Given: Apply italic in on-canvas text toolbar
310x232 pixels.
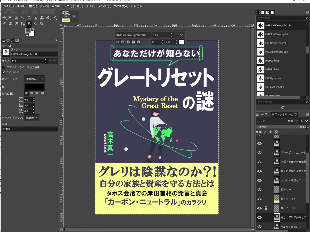Looking at the screenshot, I should pos(128,42).
